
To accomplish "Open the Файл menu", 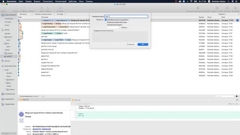I will pos(21,1).
